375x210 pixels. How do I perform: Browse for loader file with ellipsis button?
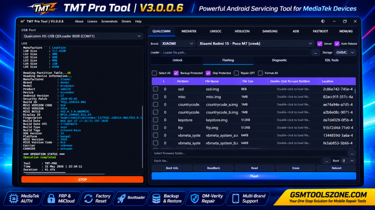(315, 52)
